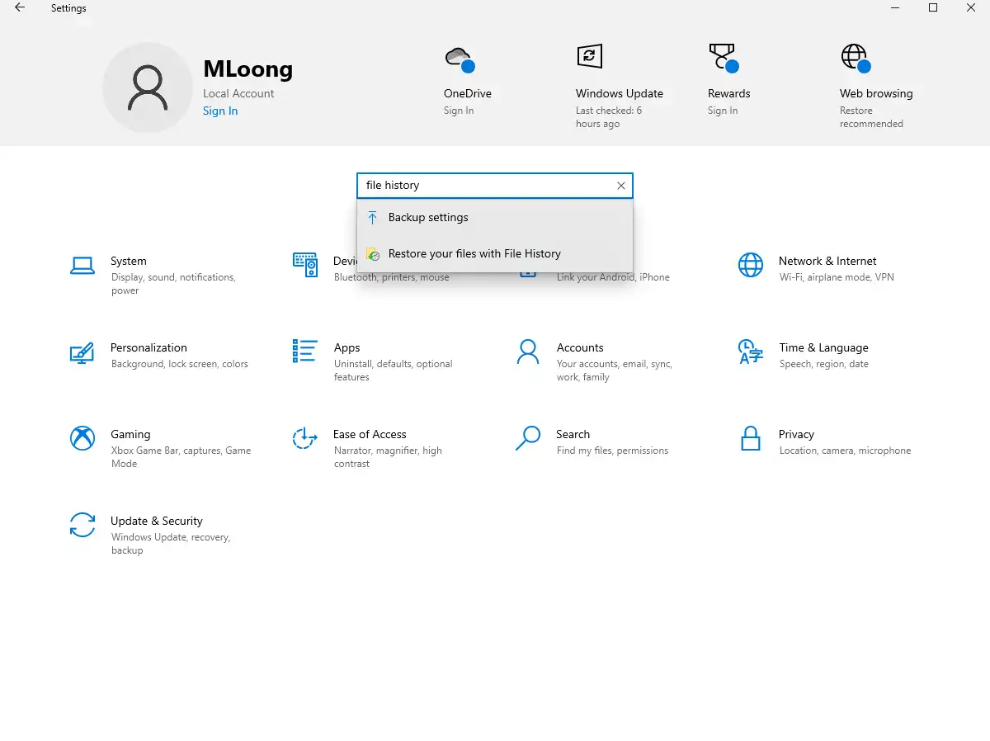Click the Sign In link under Local Account
990x741 pixels.
[220, 111]
